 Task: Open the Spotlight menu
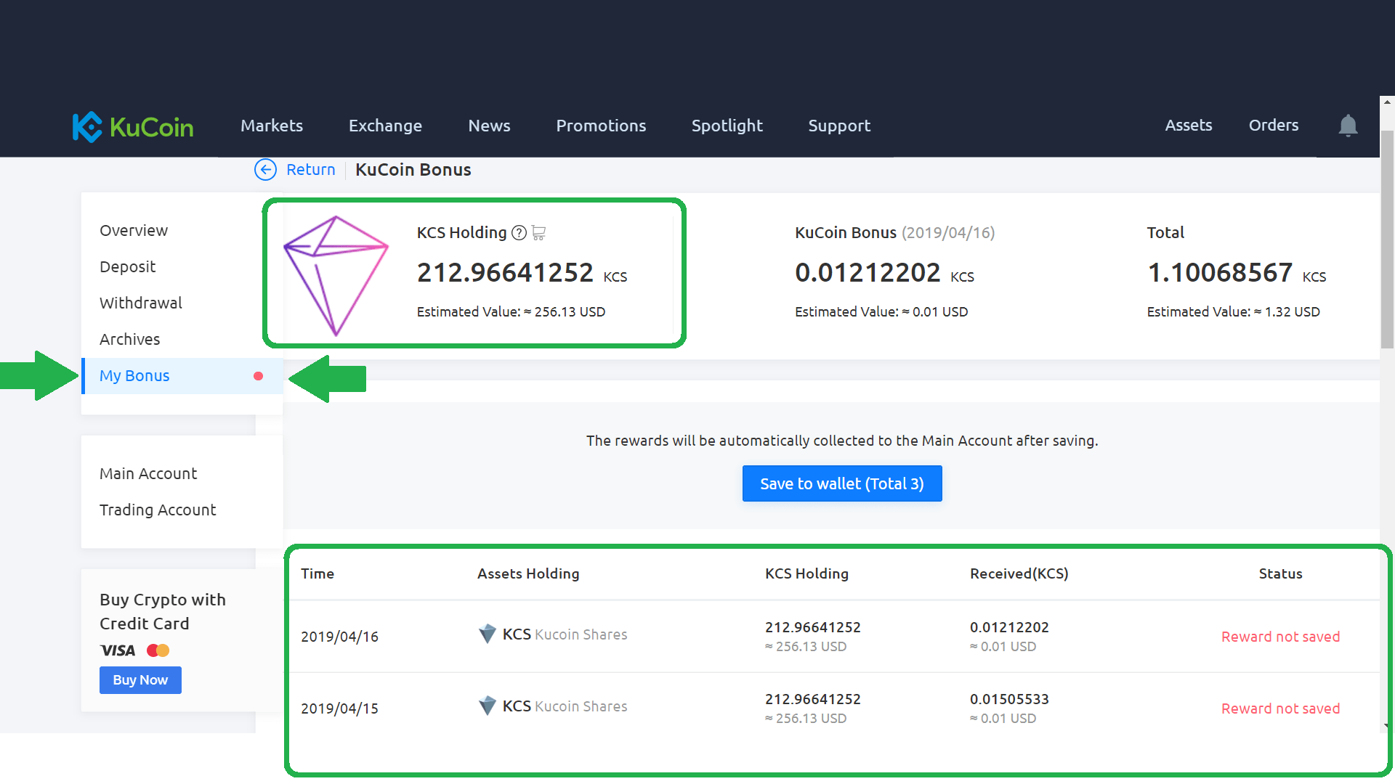click(727, 126)
